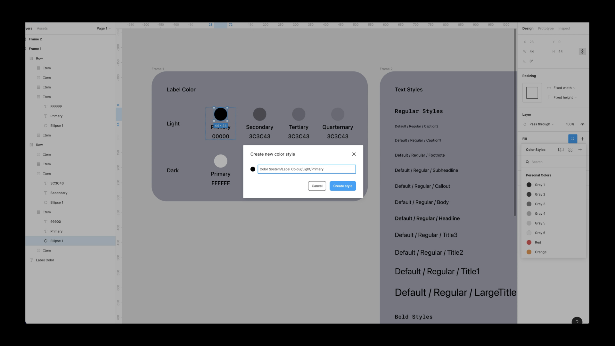Close the Create new color style dialog

point(354,154)
